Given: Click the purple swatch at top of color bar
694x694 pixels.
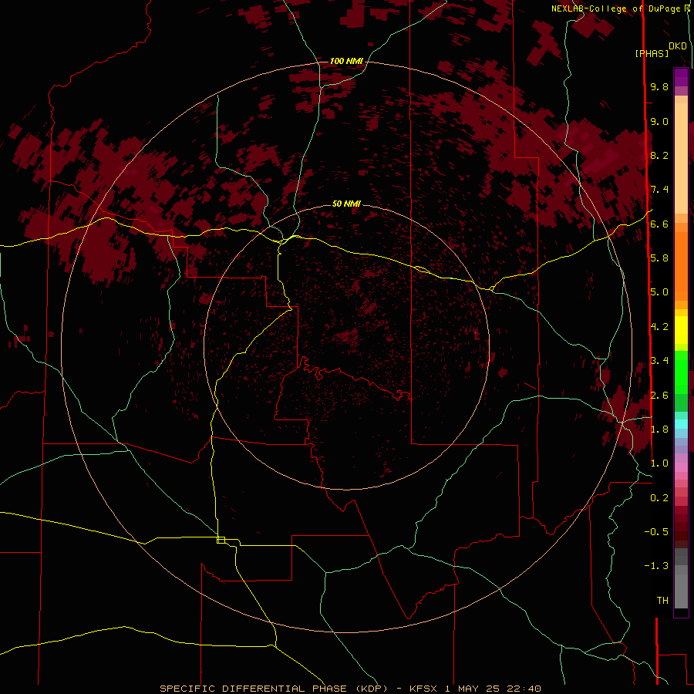Looking at the screenshot, I should (x=681, y=77).
